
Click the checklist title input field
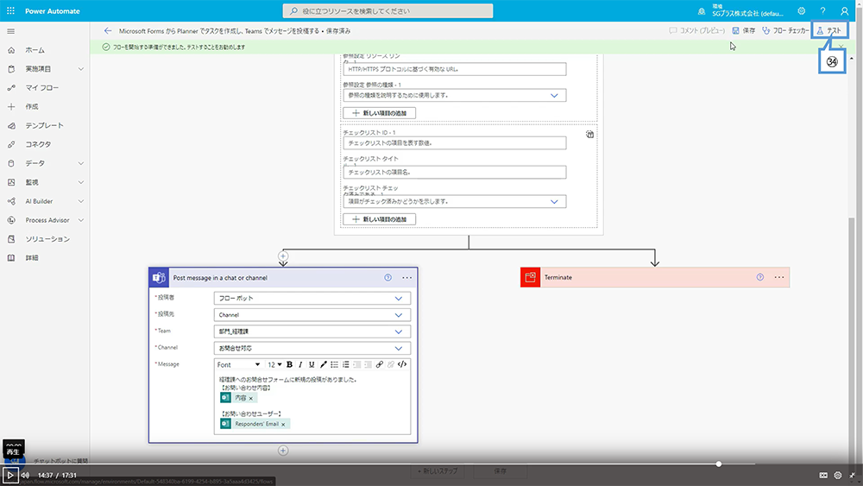point(455,173)
